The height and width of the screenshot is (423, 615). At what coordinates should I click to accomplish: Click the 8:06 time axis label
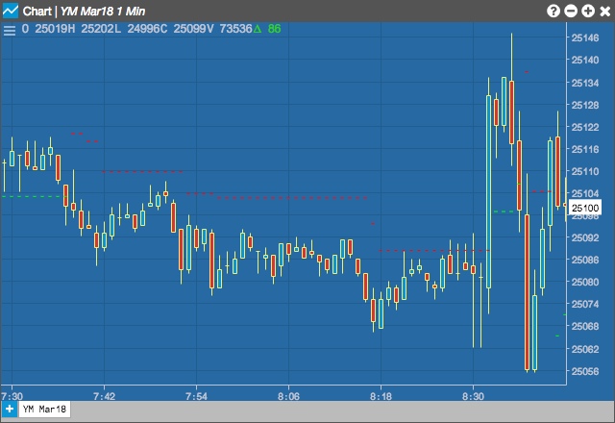[288, 396]
